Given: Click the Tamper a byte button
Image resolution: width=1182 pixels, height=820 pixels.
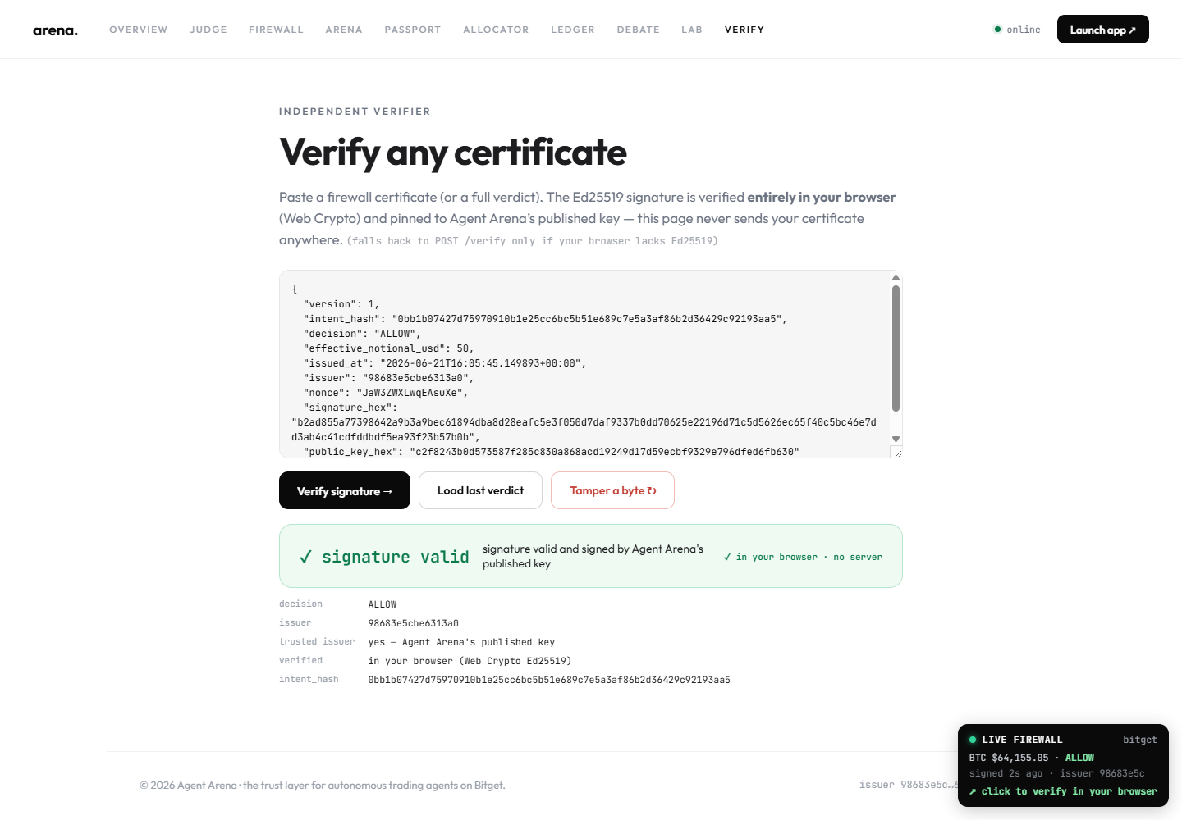Looking at the screenshot, I should (x=612, y=490).
